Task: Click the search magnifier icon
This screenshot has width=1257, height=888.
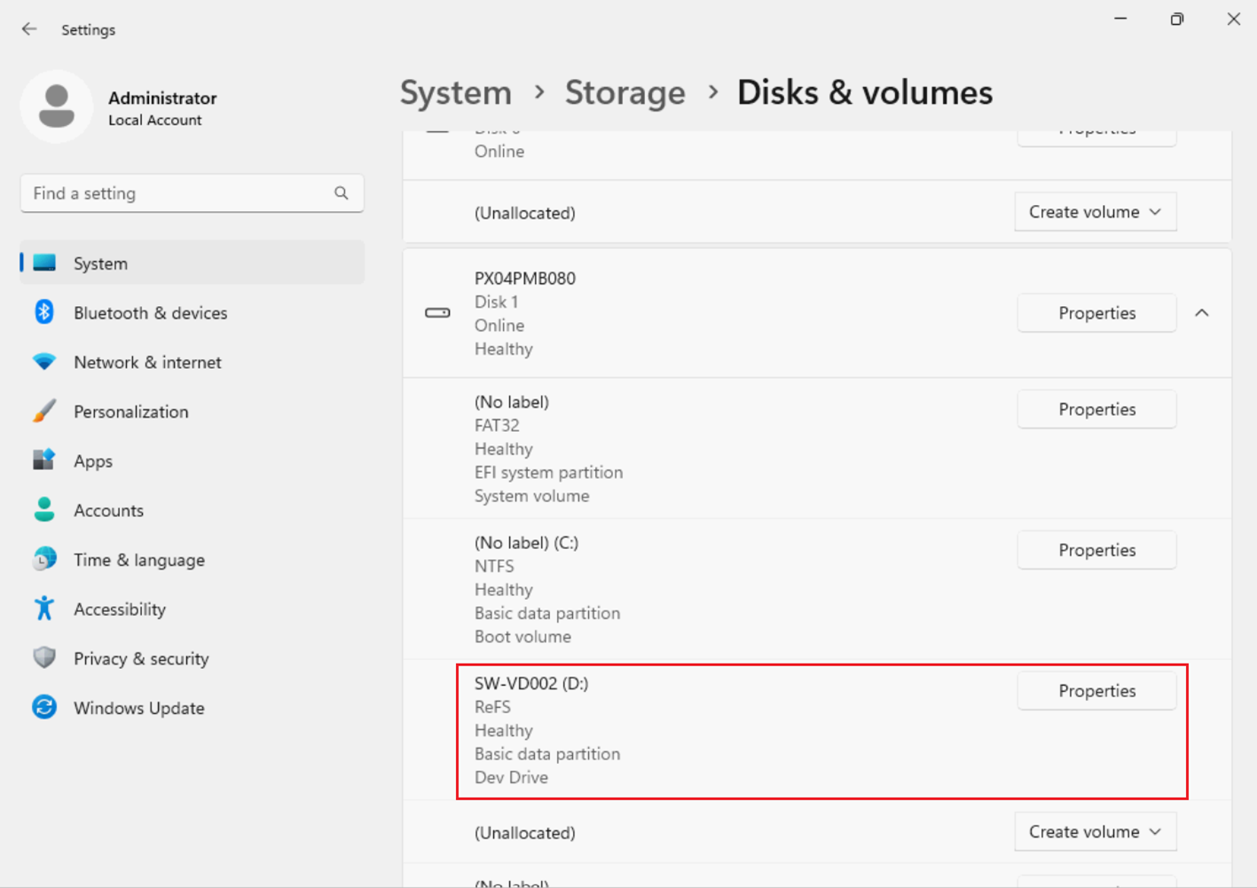Action: (342, 193)
